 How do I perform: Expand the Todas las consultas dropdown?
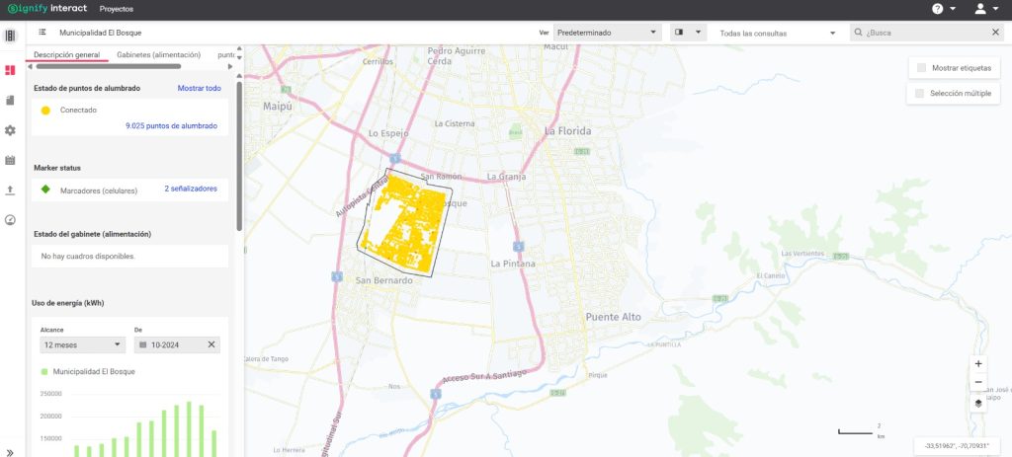point(778,33)
